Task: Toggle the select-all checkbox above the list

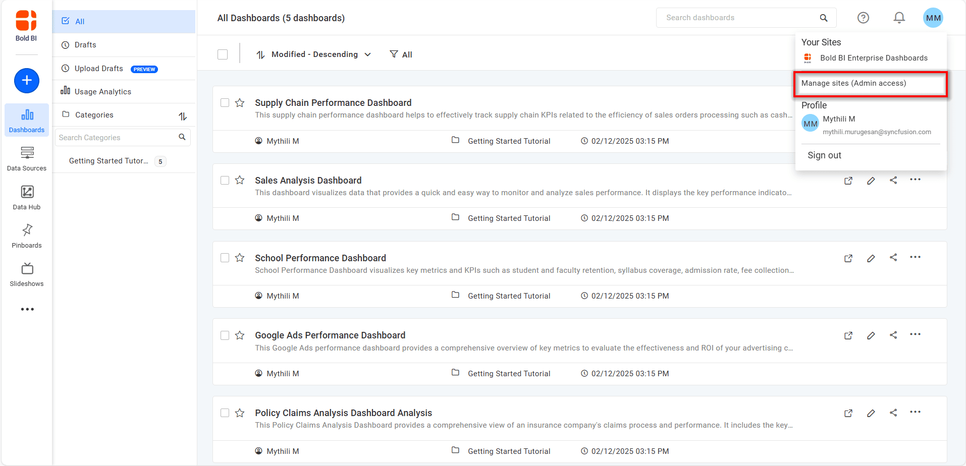Action: point(223,54)
